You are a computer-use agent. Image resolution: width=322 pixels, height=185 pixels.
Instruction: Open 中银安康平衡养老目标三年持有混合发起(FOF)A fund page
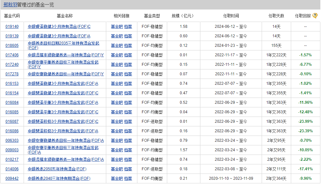[x=63, y=150]
